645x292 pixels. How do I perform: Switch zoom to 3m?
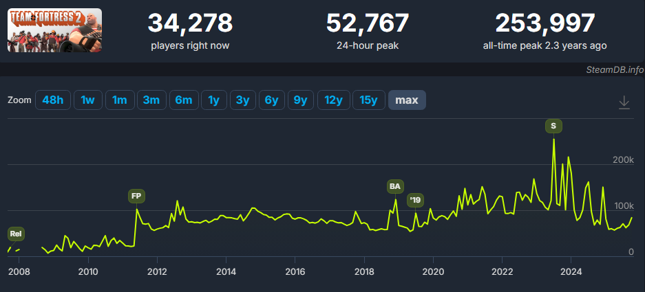[151, 100]
